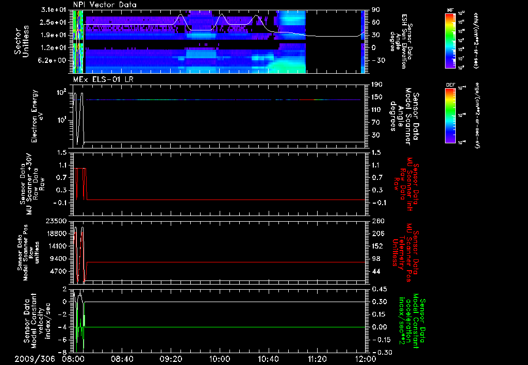Click the '206' telemetry tick label
Viewport: 528px width, 365px height.
click(378, 234)
